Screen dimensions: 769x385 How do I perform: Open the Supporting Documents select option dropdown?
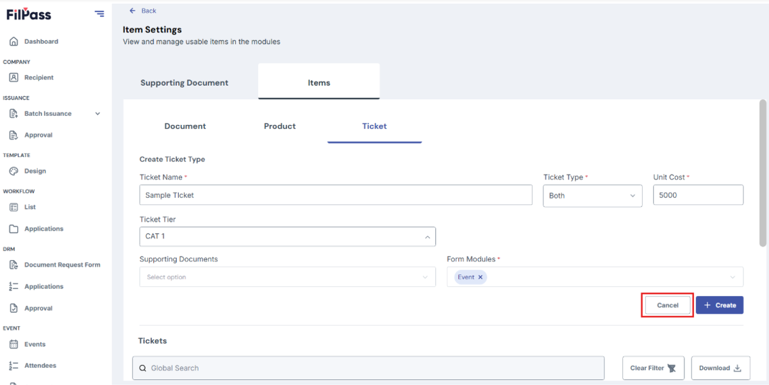(288, 277)
